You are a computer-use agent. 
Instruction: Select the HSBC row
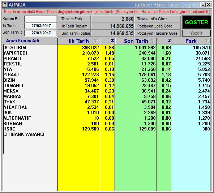[107, 129]
